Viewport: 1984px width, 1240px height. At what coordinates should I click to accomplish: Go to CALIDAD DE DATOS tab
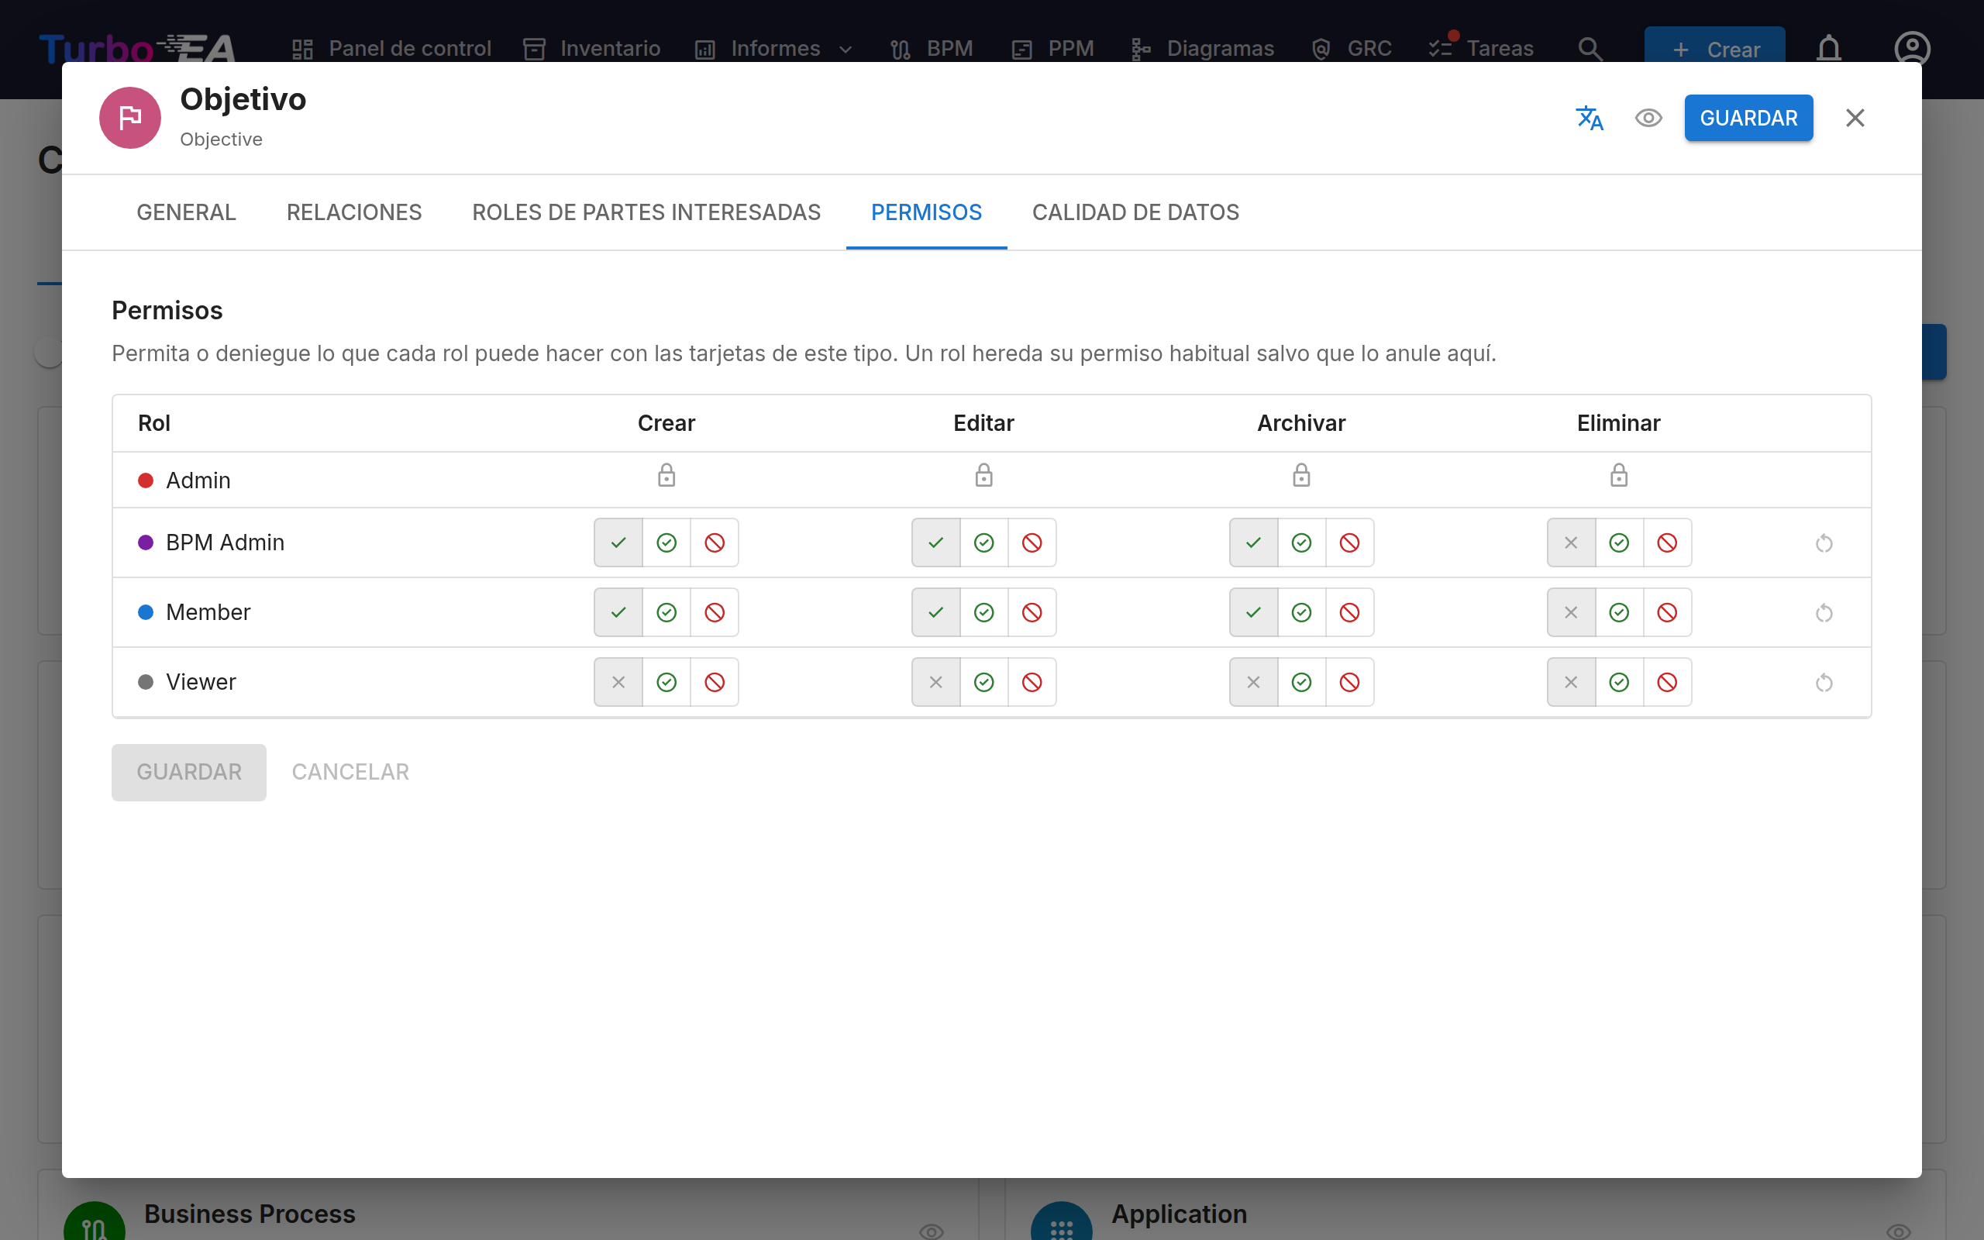pos(1135,212)
